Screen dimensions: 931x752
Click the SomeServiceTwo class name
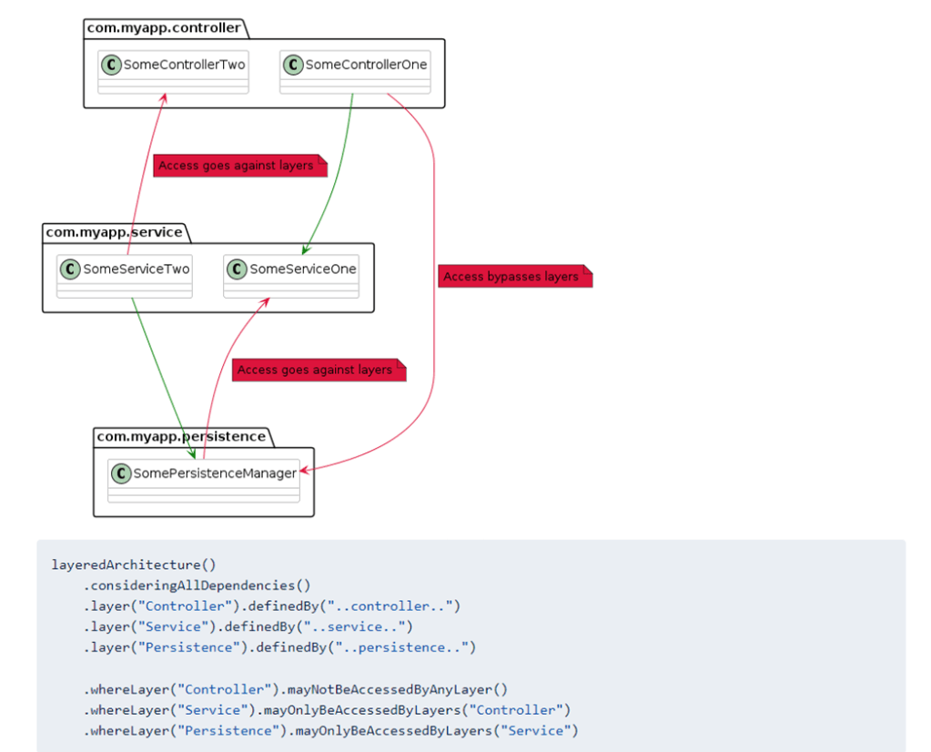point(136,269)
